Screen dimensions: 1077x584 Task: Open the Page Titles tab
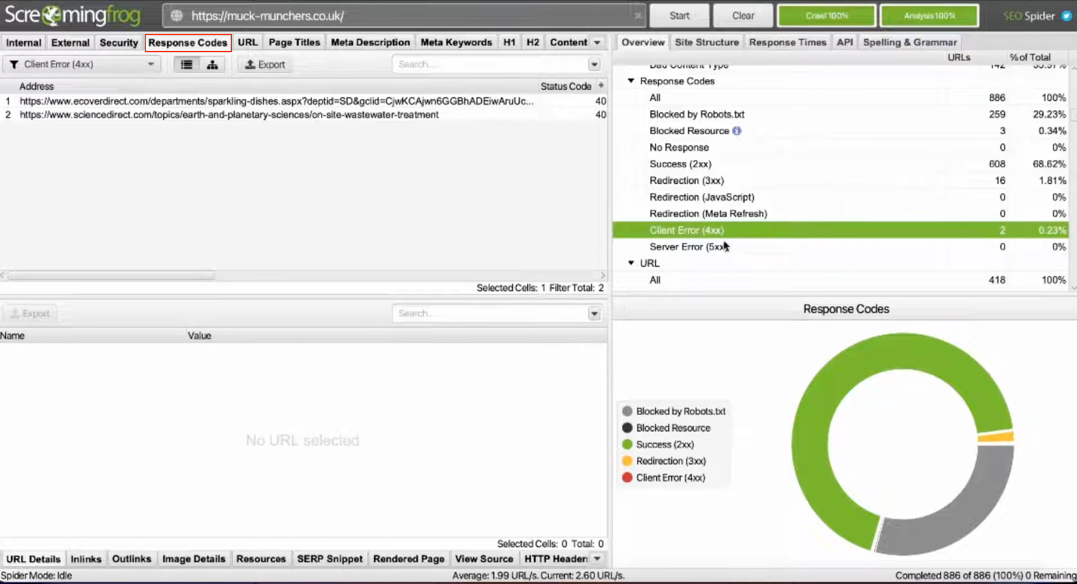pyautogui.click(x=294, y=43)
